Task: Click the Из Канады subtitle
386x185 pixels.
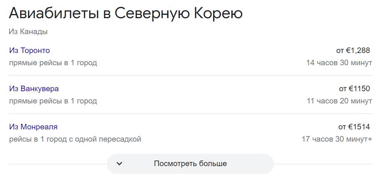Action: pyautogui.click(x=28, y=32)
